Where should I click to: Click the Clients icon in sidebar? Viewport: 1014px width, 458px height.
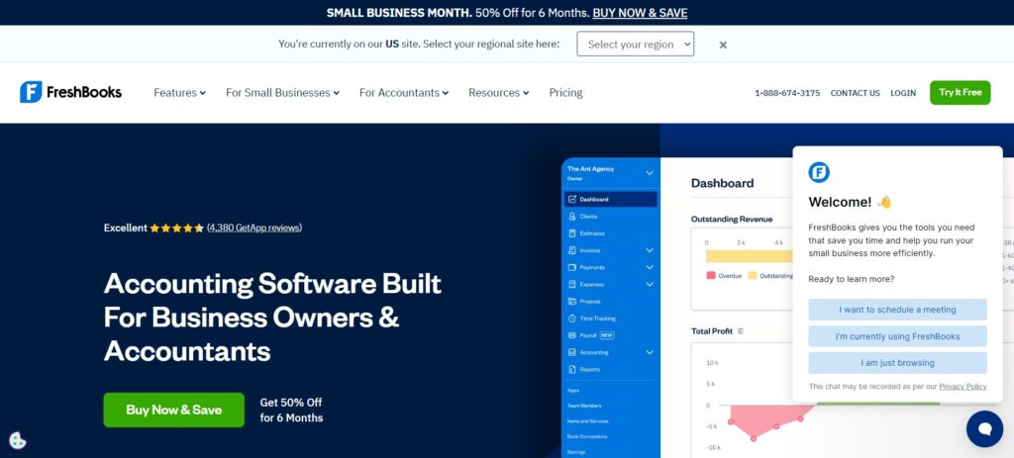click(x=571, y=217)
